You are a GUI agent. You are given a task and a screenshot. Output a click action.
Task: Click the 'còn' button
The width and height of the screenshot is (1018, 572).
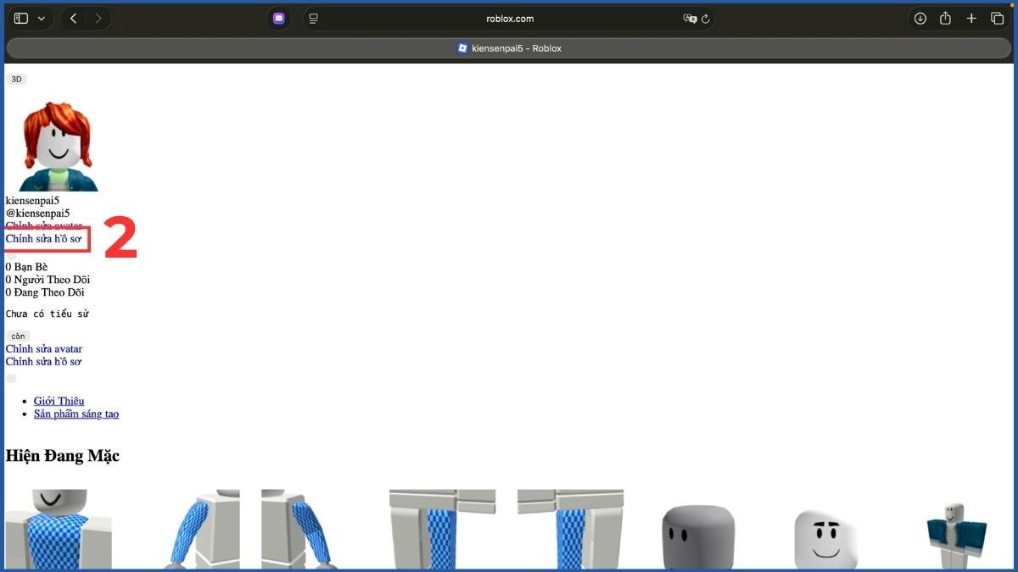pyautogui.click(x=18, y=336)
